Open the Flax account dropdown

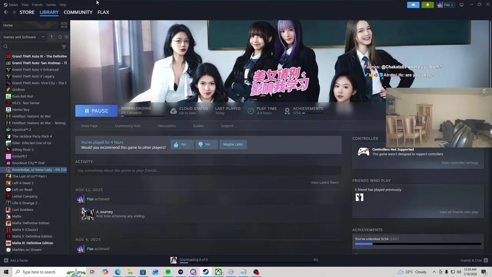(x=445, y=5)
